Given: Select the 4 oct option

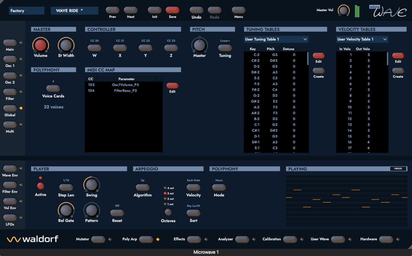Looking at the screenshot, I should (169, 188).
